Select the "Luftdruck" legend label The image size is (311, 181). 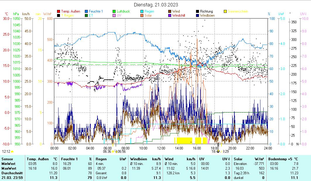123,11
